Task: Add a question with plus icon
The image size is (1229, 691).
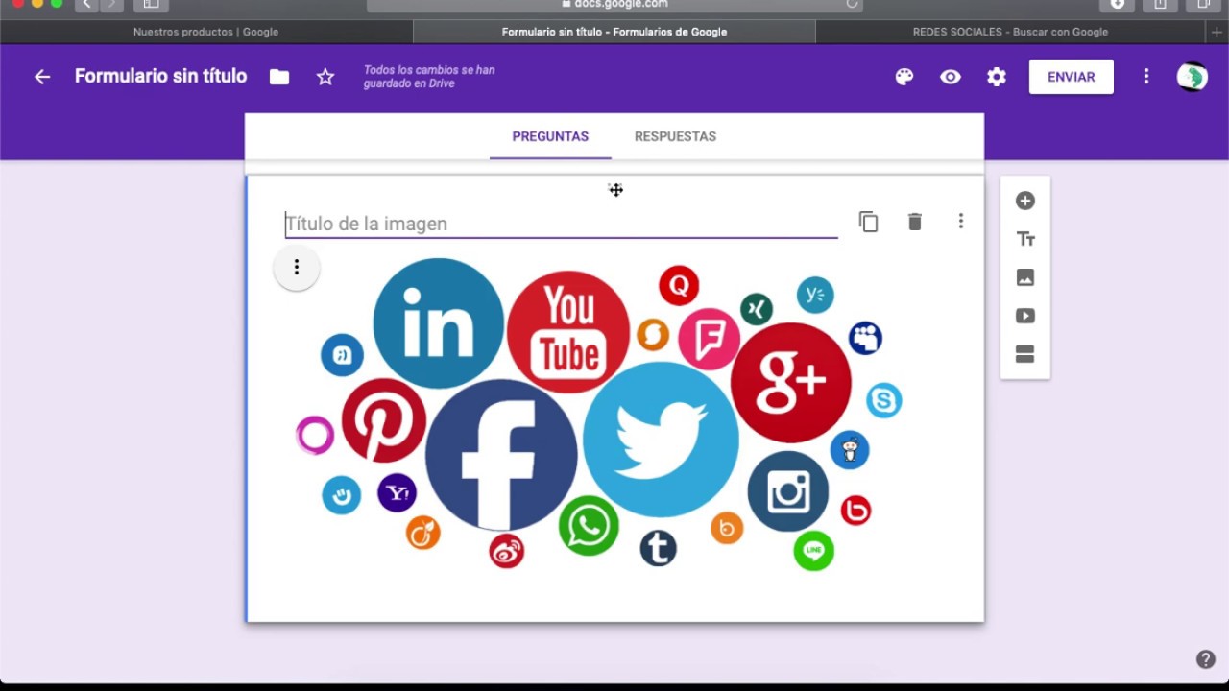Action: tap(1025, 201)
